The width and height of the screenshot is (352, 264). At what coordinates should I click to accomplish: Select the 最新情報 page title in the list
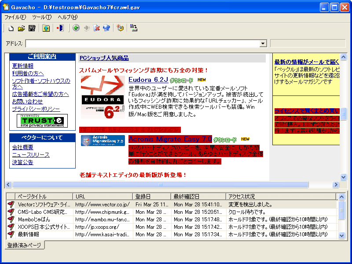click(29, 235)
